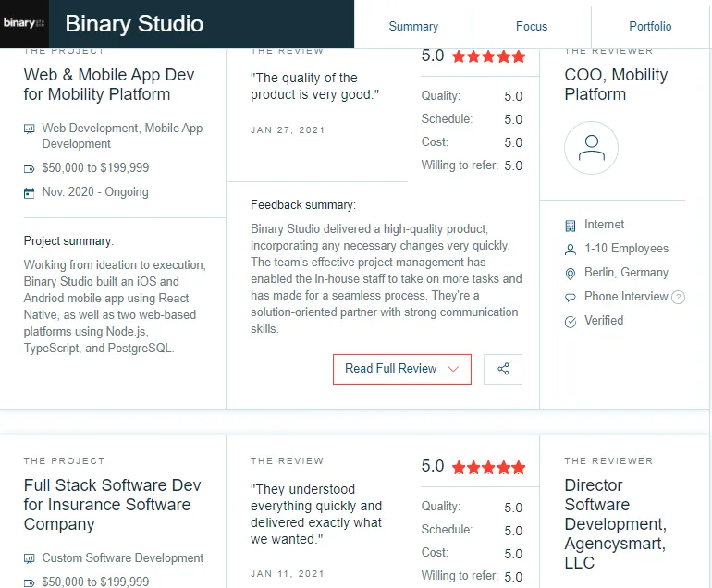Viewport: 712px width, 588px height.
Task: Click the Phone Interview speech bubble icon
Action: click(x=571, y=298)
